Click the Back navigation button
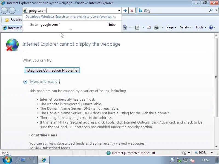The image size is (219, 164). (4, 11)
